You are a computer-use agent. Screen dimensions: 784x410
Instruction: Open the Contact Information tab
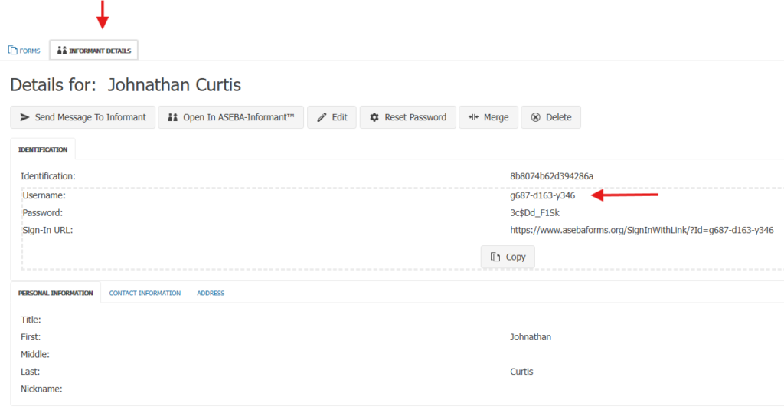(x=145, y=293)
